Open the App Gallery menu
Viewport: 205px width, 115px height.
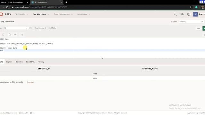[x=82, y=14]
